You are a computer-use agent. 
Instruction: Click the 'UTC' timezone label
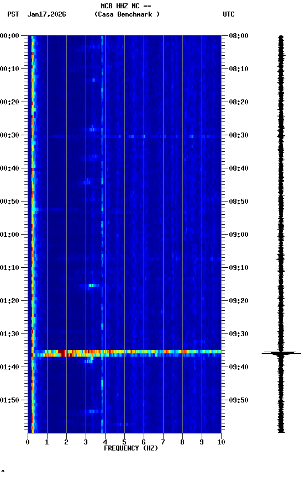click(229, 14)
